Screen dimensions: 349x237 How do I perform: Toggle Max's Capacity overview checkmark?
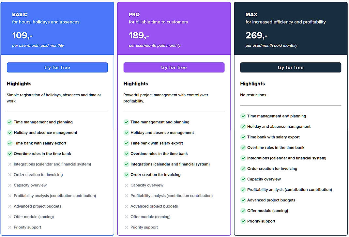(243, 179)
